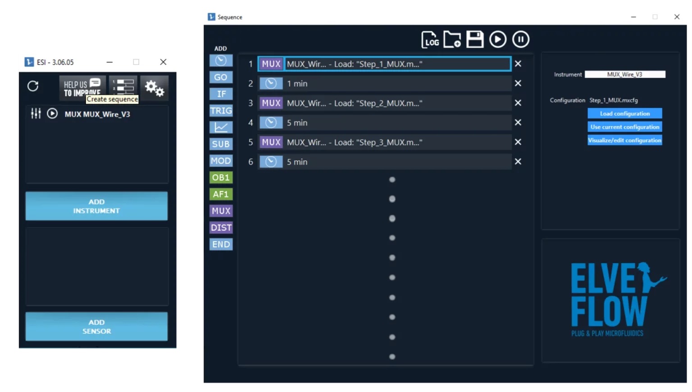Screen dimensions: 692x392
Task: Open the sequence LOG file icon
Action: click(x=430, y=40)
